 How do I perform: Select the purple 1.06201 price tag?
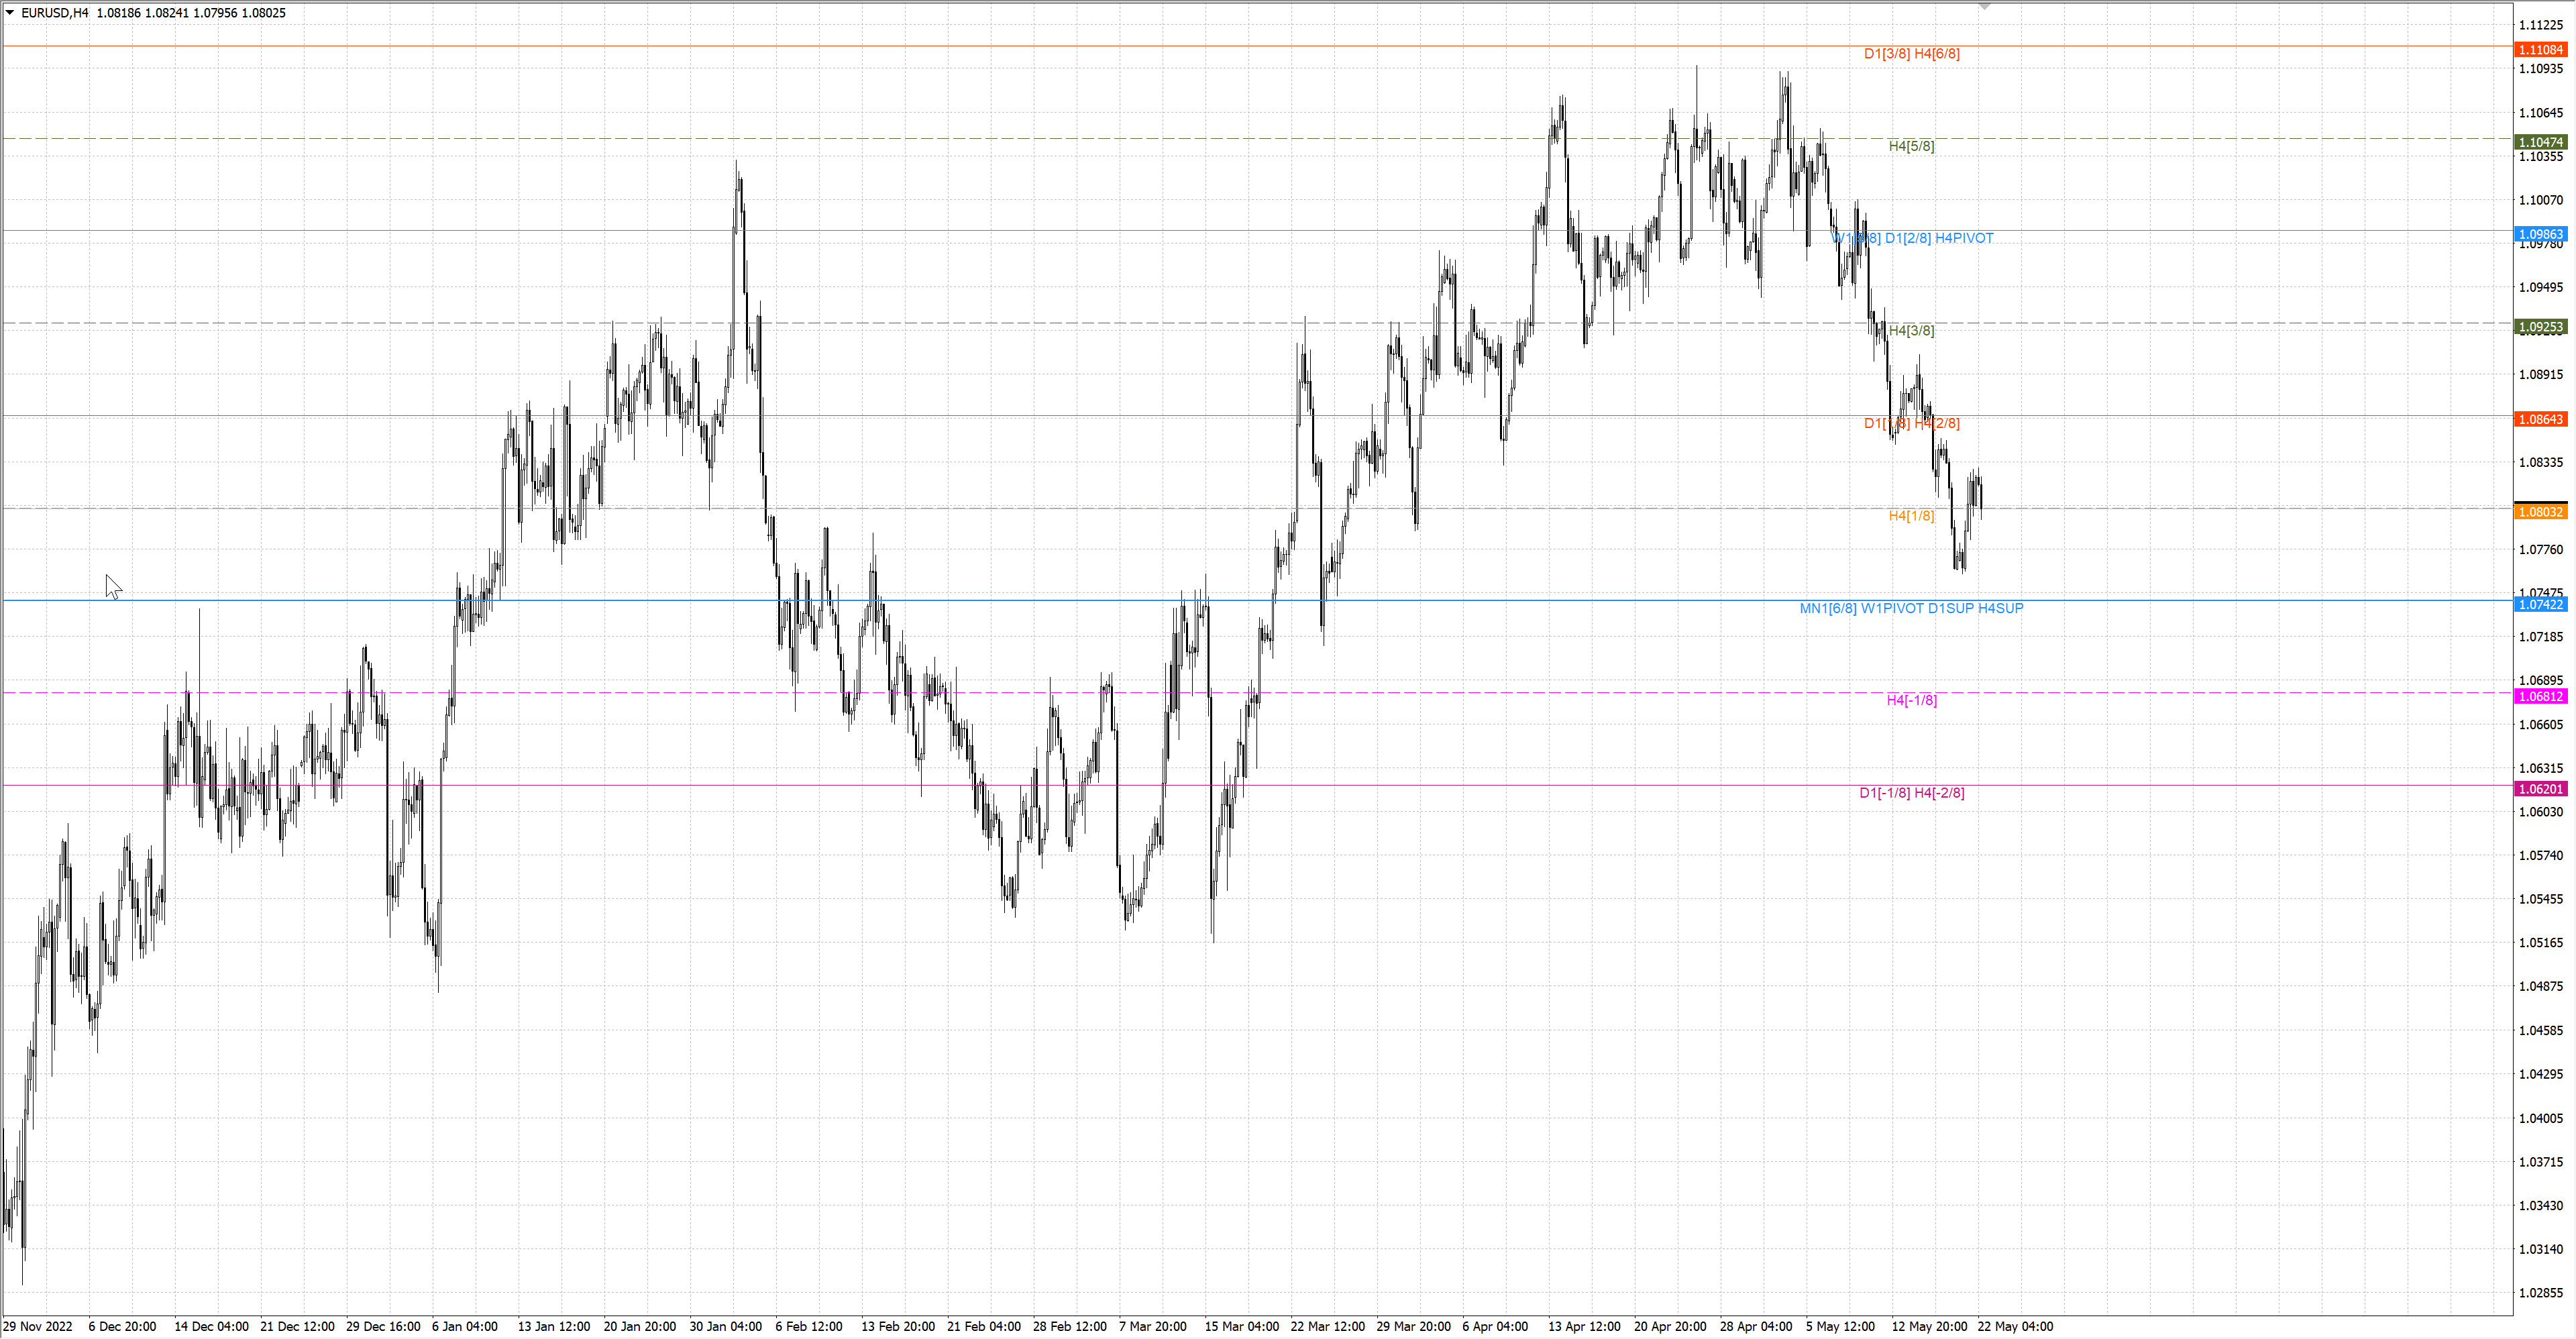2540,789
